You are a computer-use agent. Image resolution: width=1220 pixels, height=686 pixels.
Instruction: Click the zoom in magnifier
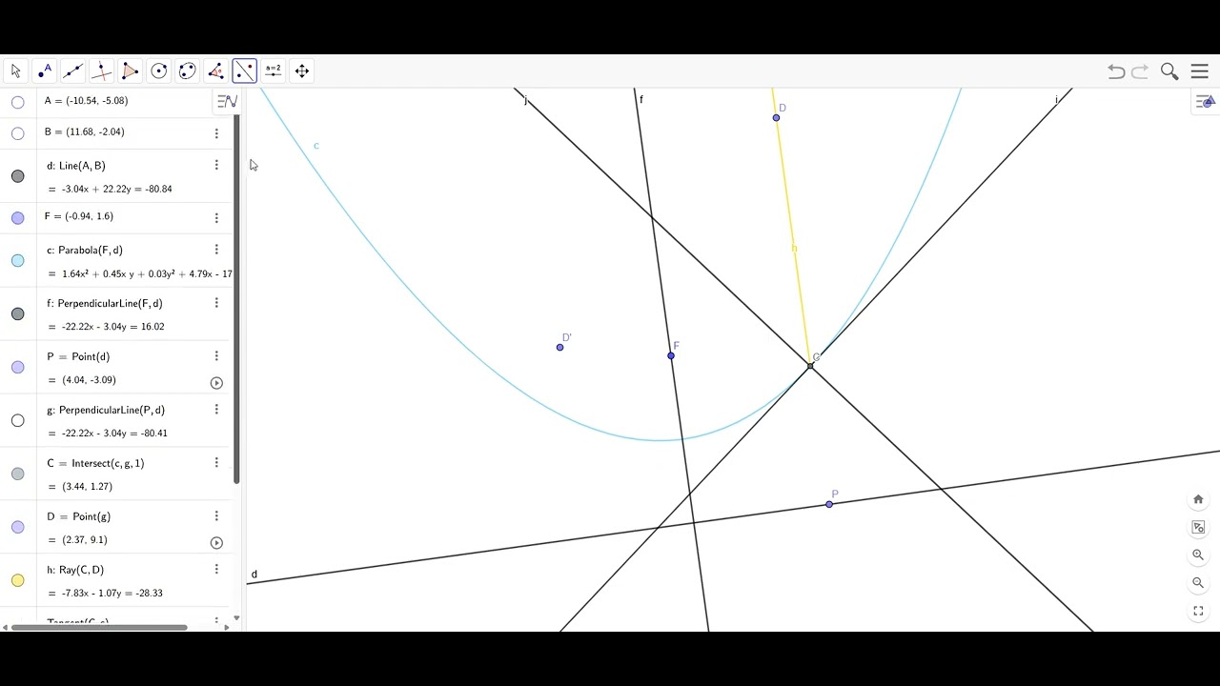tap(1198, 555)
